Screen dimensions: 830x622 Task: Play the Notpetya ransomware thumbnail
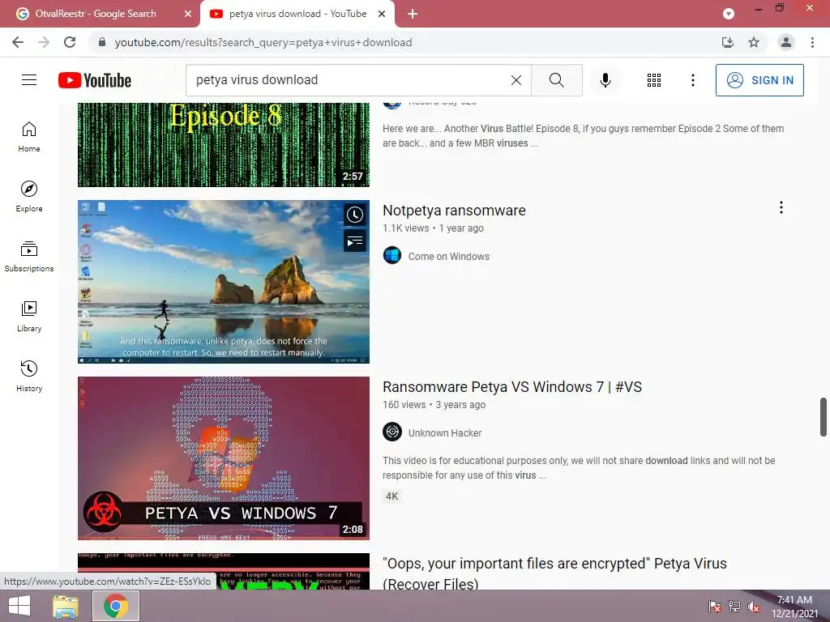click(224, 281)
